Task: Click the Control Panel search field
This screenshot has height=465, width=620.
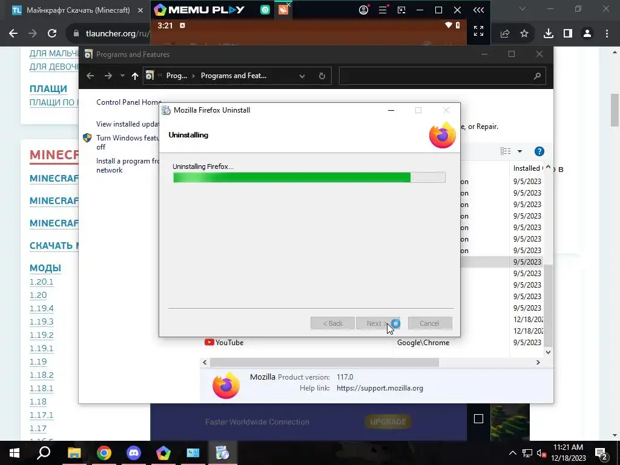Action: tap(442, 76)
